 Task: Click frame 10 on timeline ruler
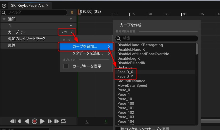click(x=115, y=14)
